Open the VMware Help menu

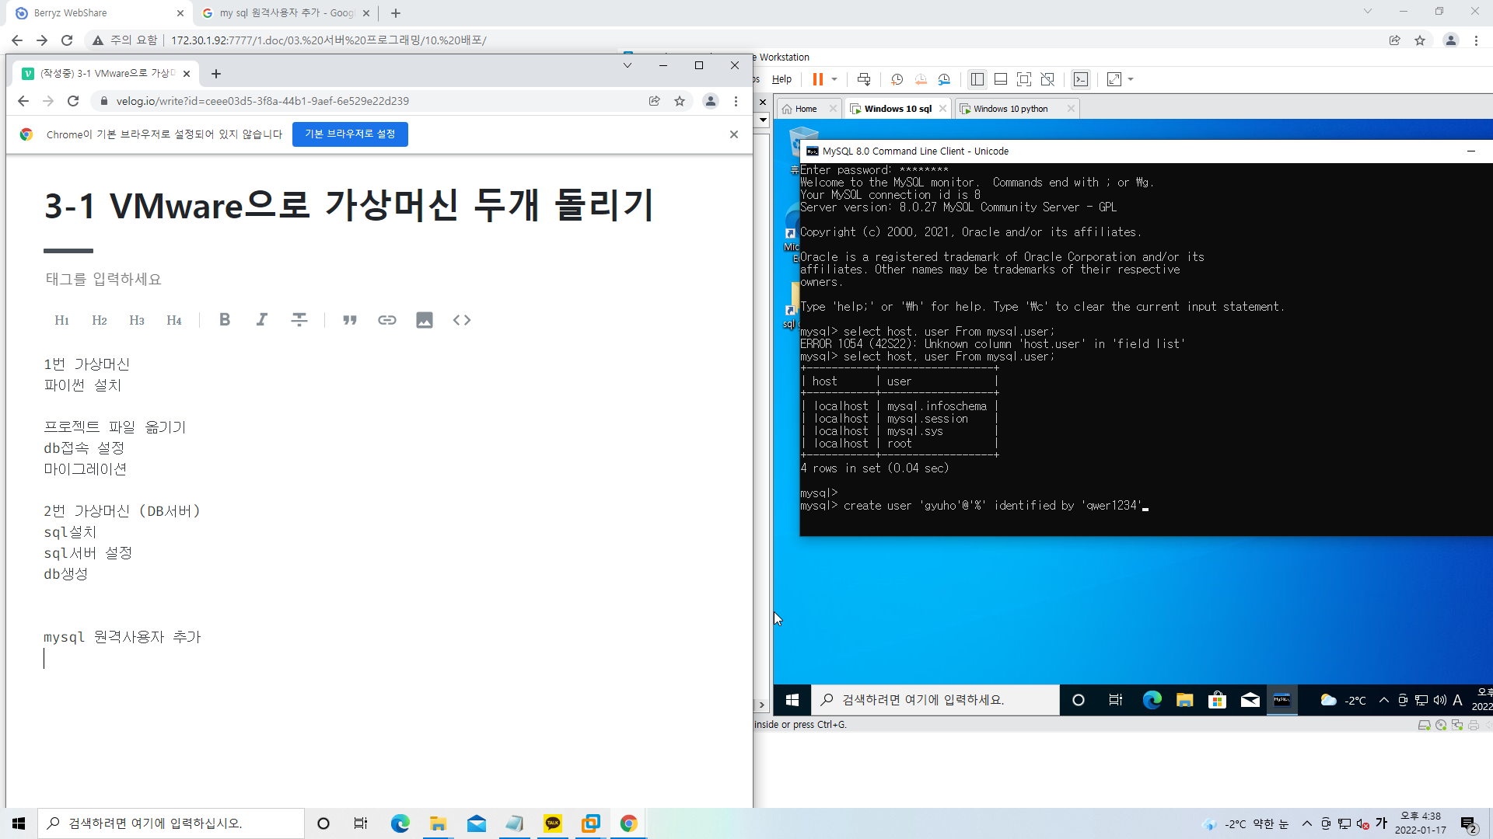781,79
